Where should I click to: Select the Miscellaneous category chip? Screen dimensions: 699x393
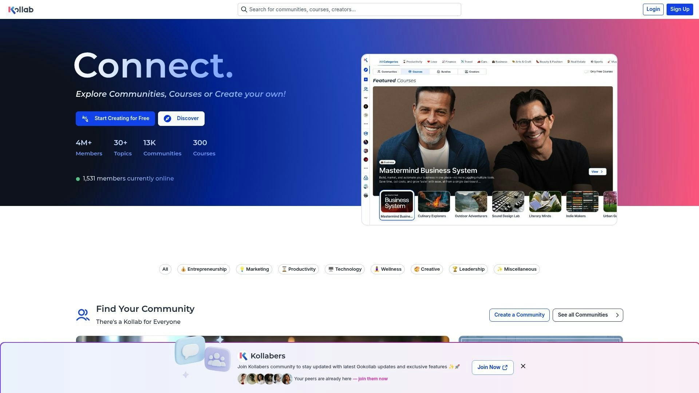pyautogui.click(x=516, y=269)
